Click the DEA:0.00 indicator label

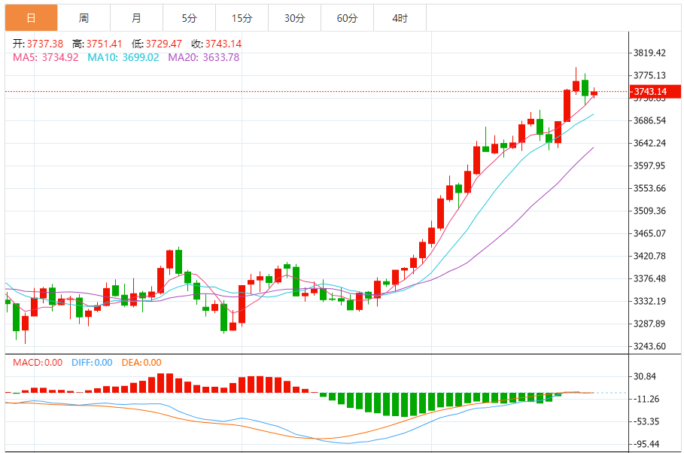click(x=141, y=362)
